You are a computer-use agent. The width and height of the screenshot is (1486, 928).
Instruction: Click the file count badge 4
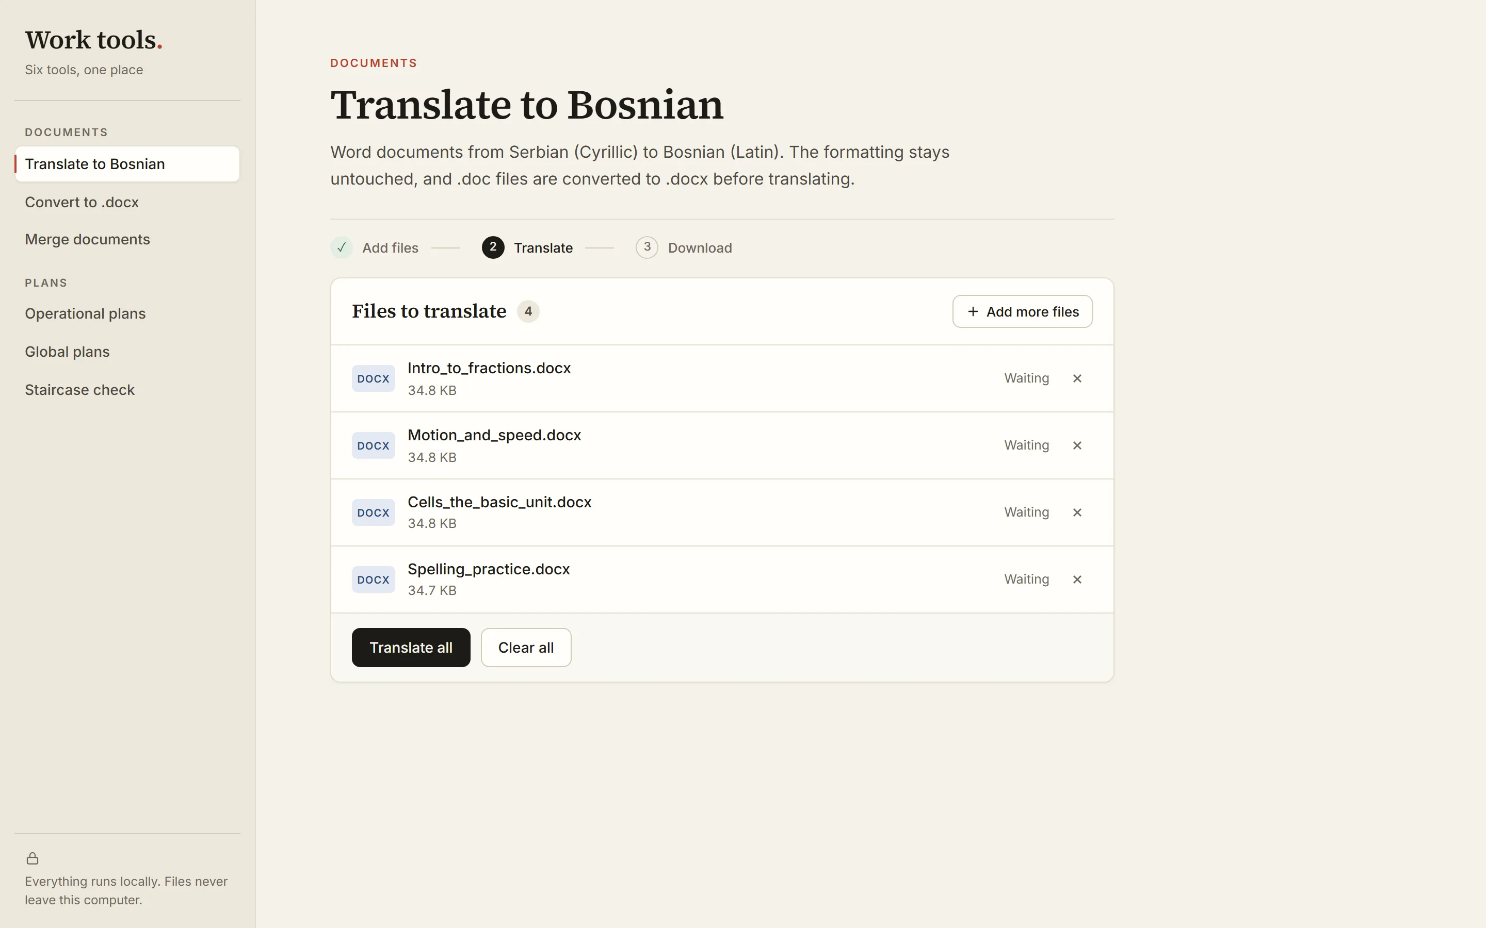528,311
